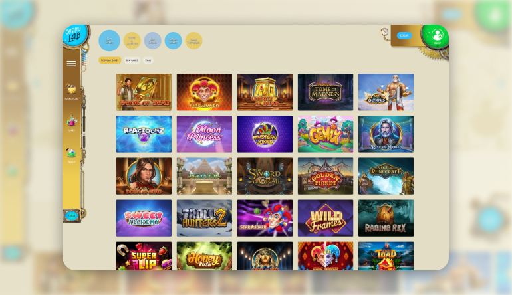Open the Slots & Jackpots category circle
512x295 pixels.
coord(132,41)
